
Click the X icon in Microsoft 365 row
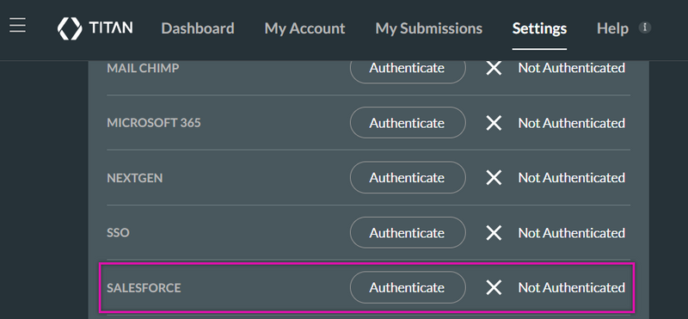(494, 123)
